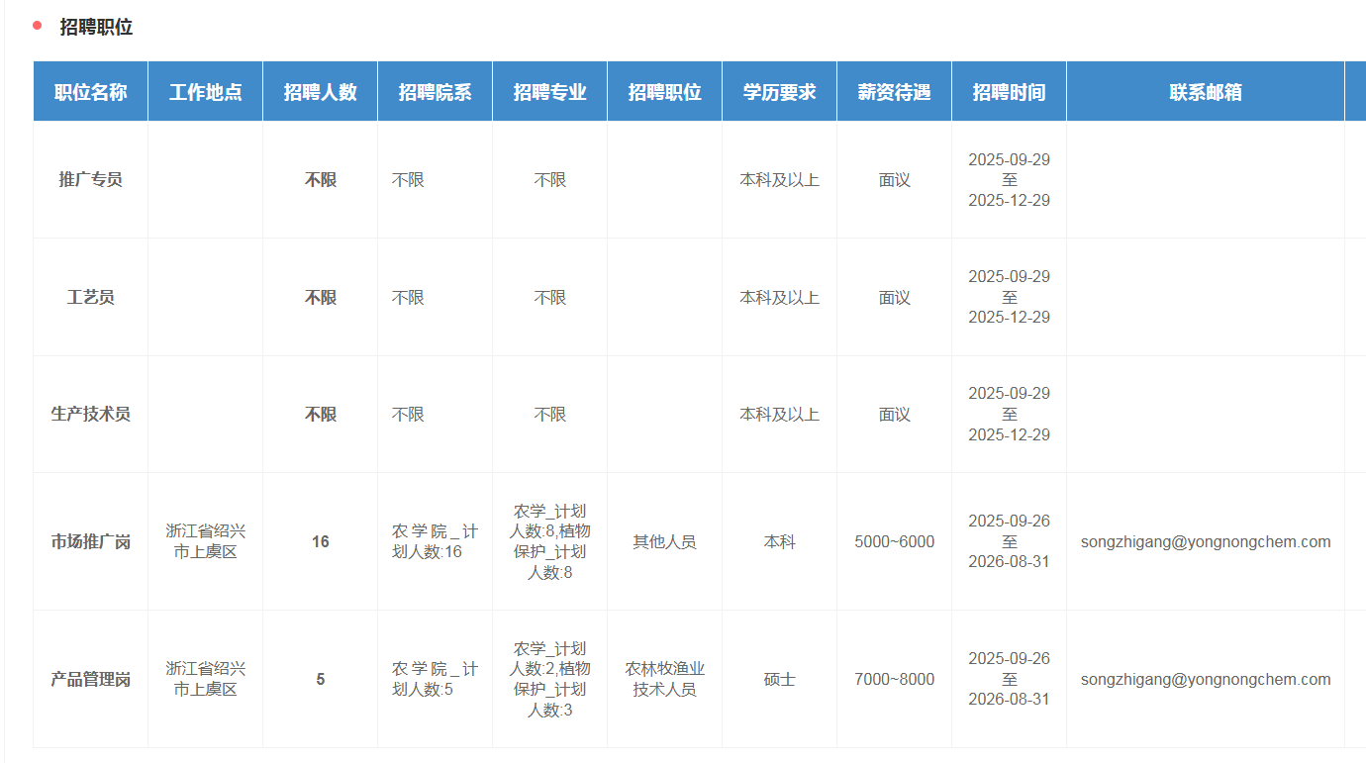Click the 工作地点 column header
1366x763 pixels.
(205, 92)
